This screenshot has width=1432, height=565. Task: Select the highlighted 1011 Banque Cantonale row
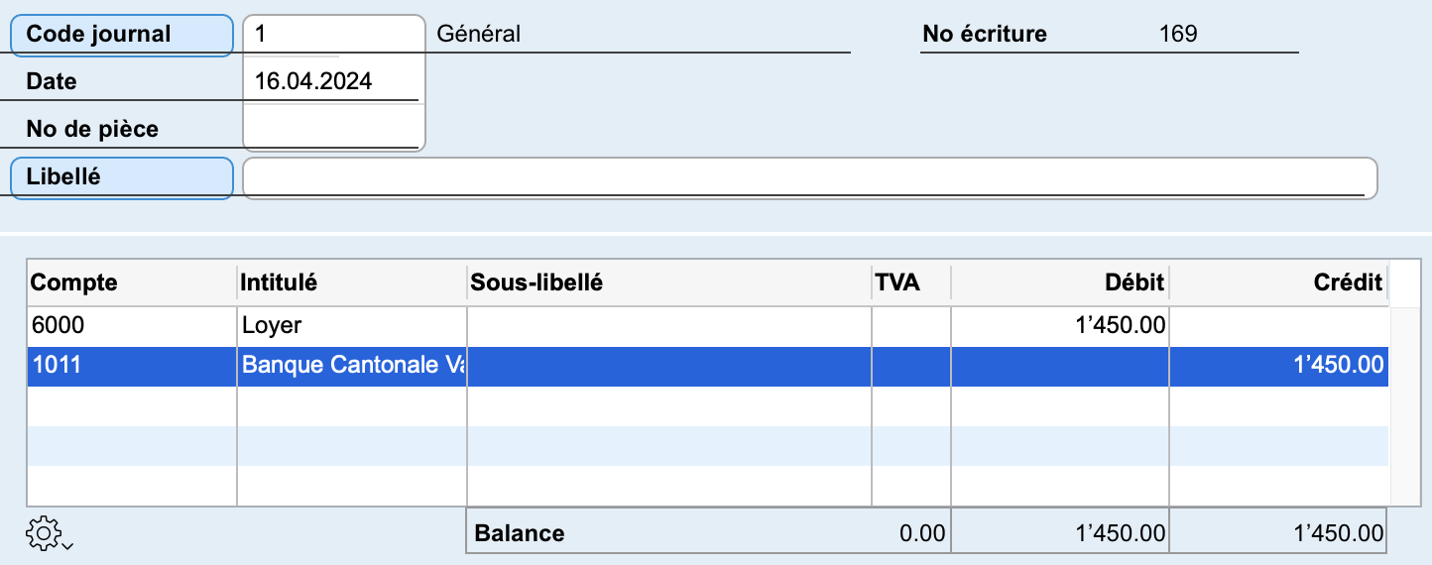(x=708, y=367)
